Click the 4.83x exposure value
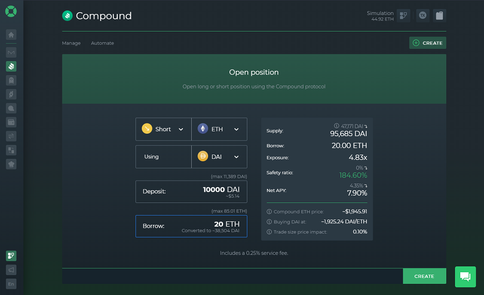484x295 pixels. (x=358, y=157)
